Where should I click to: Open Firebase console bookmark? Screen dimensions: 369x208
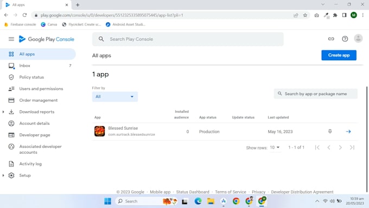[20, 24]
